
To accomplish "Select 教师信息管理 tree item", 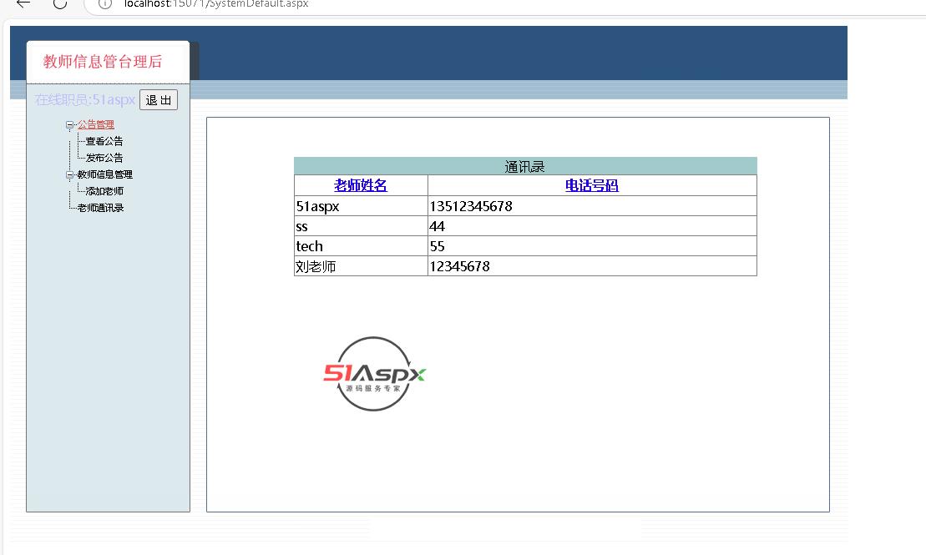I will pos(105,174).
